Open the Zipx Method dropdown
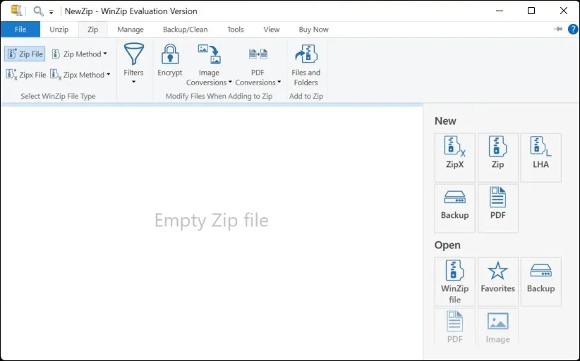This screenshot has width=580, height=361. (80, 75)
